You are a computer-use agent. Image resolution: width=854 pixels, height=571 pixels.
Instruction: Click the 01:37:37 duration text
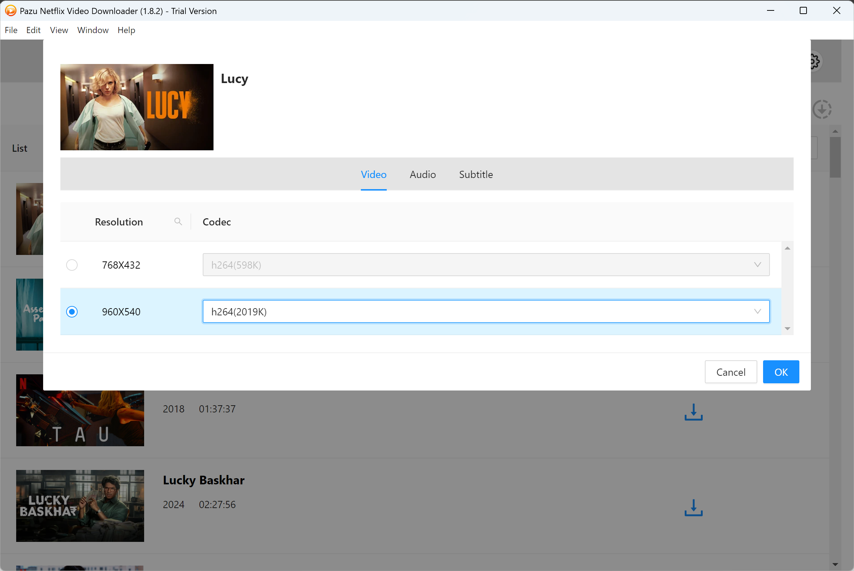(x=217, y=409)
